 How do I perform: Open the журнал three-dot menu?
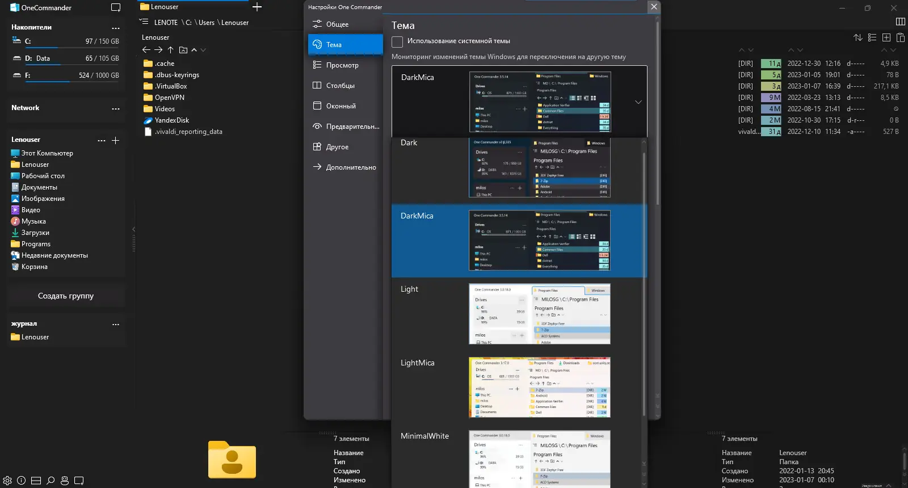pyautogui.click(x=116, y=325)
